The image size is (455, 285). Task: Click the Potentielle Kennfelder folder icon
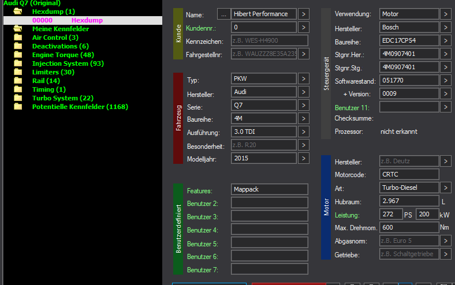(18, 106)
